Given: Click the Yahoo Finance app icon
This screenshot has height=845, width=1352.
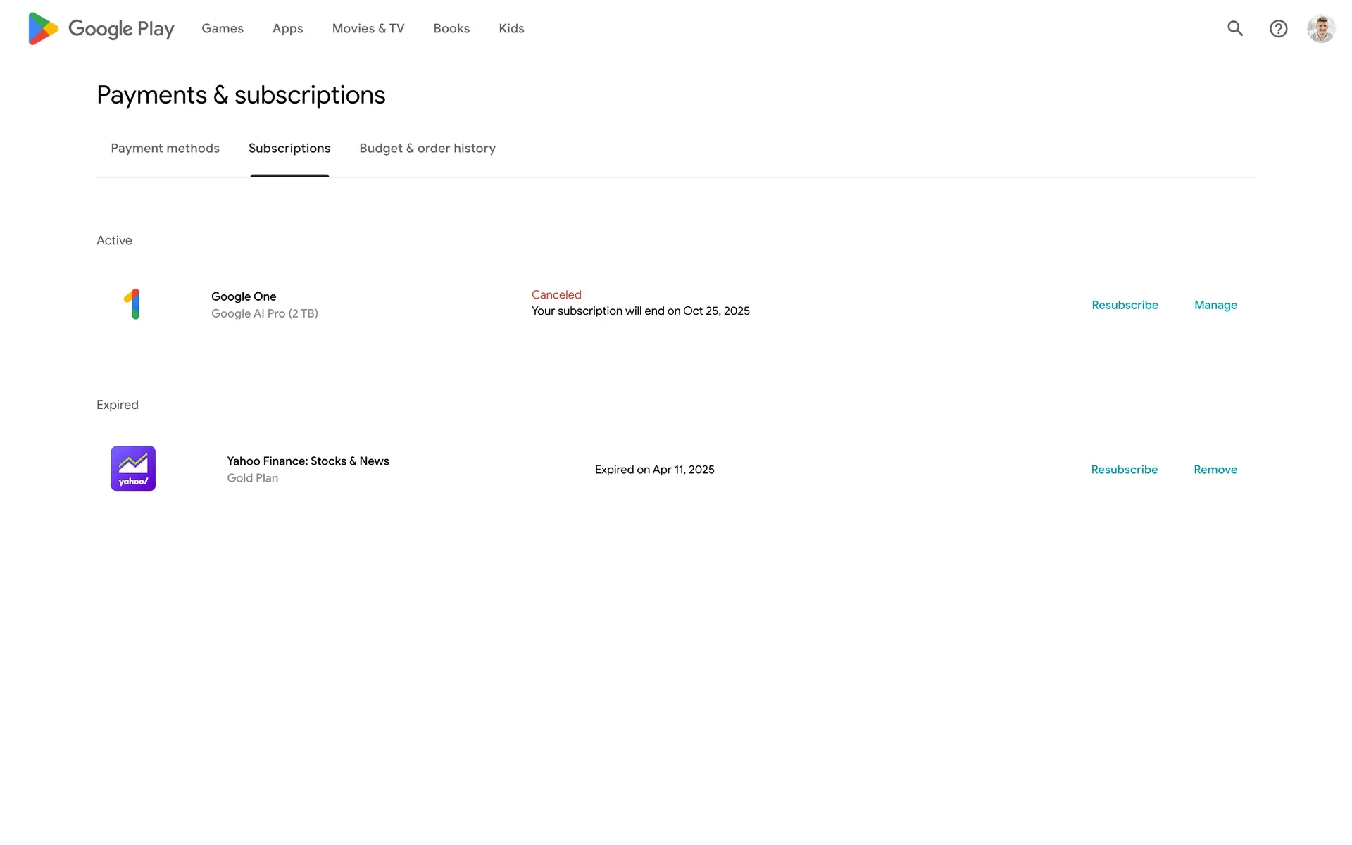Looking at the screenshot, I should [x=133, y=468].
